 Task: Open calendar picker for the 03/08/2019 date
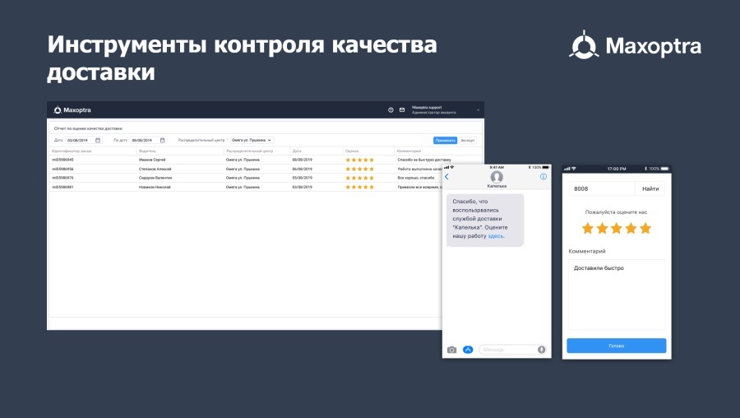click(x=98, y=140)
